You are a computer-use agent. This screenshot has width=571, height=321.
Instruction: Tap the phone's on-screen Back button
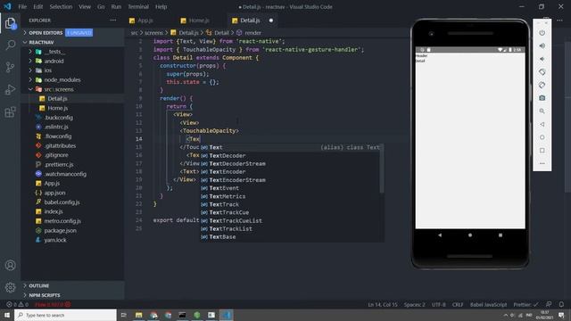[x=440, y=235]
